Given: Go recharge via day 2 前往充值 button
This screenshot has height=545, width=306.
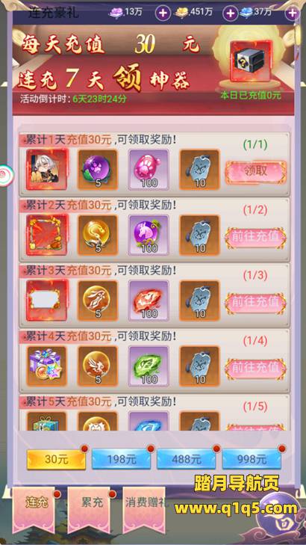Looking at the screenshot, I should 256,238.
